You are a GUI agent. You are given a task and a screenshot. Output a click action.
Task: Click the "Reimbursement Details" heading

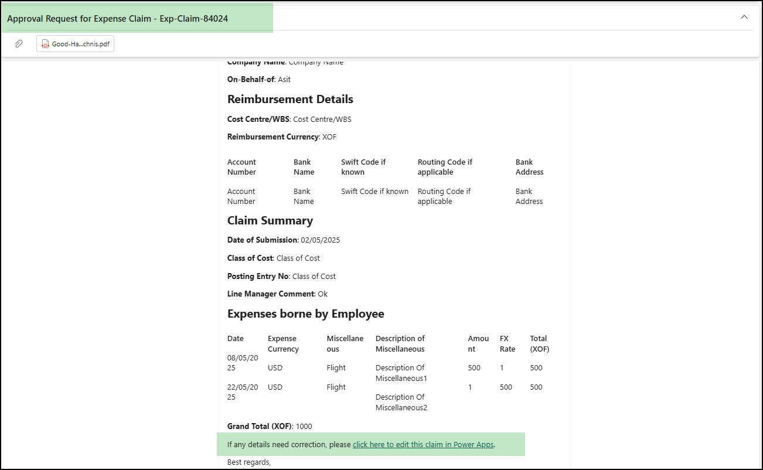coord(290,99)
